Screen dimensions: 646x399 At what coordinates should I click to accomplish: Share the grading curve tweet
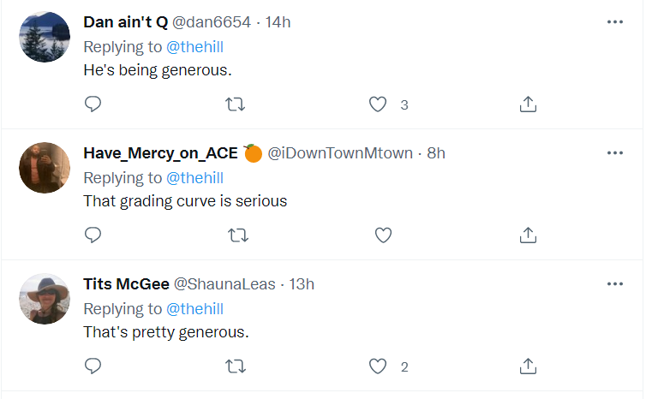[529, 235]
